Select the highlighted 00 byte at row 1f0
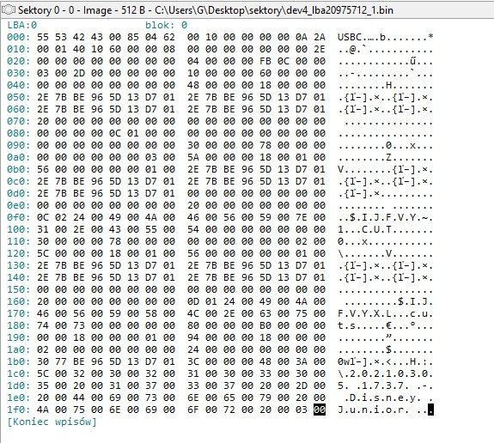The width and height of the screenshot is (494, 443). point(320,410)
